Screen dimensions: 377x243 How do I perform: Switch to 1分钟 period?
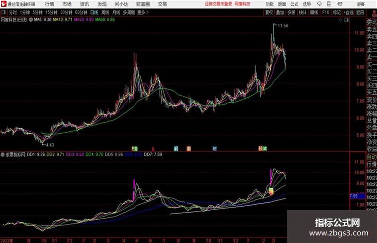click(x=25, y=12)
